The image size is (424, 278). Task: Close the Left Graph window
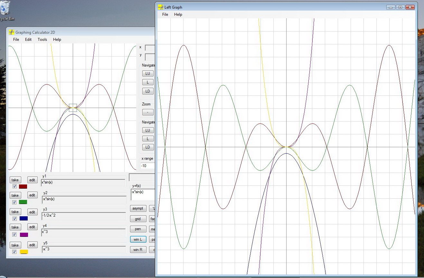[x=410, y=7]
